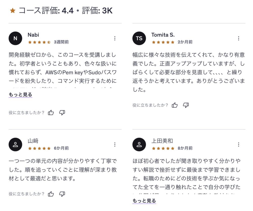This screenshot has width=253, height=211.
Task: Dislike Tomita S.'s review
Action: pos(186,105)
